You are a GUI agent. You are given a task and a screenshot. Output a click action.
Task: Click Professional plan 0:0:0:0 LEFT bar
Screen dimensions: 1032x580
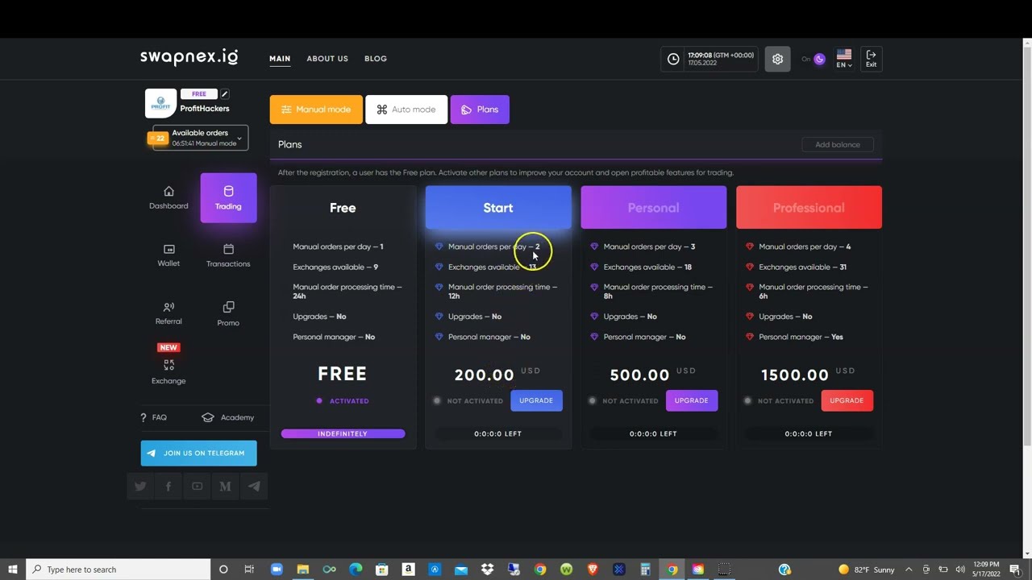[x=809, y=433]
